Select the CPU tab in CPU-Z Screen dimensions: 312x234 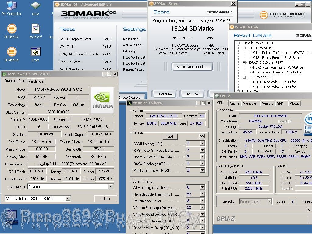(220, 103)
